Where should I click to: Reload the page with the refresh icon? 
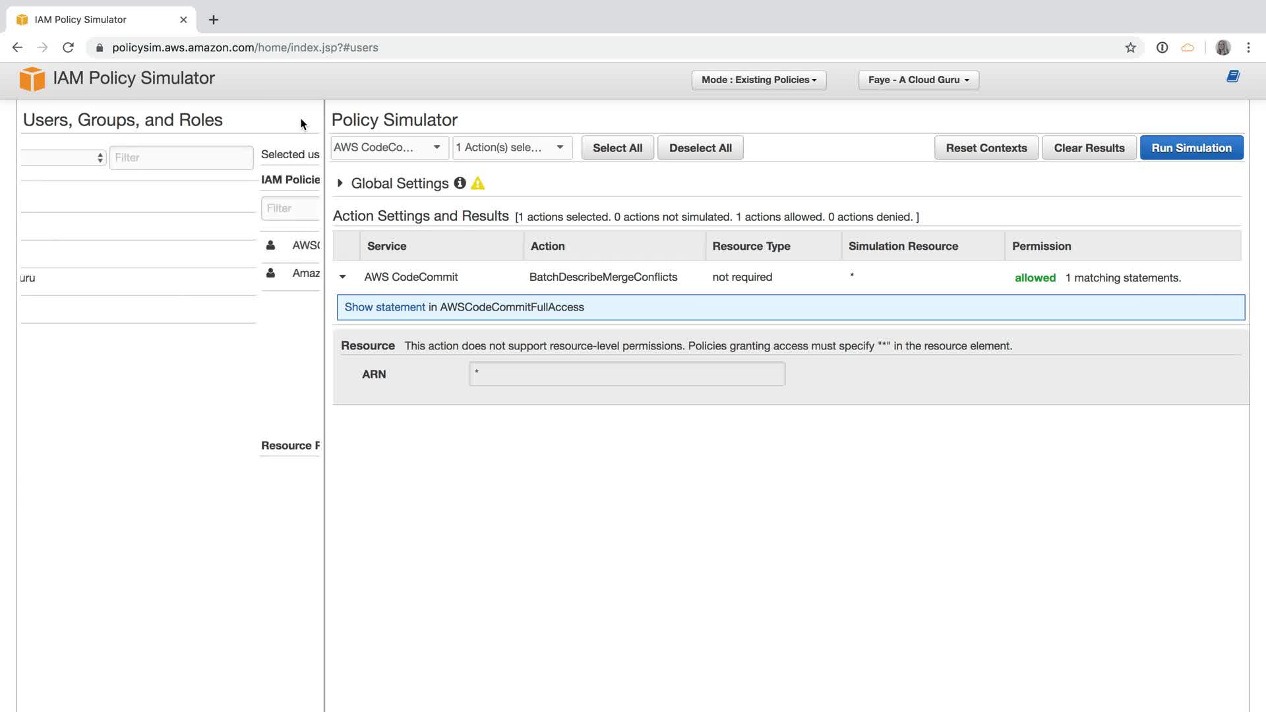click(x=68, y=47)
